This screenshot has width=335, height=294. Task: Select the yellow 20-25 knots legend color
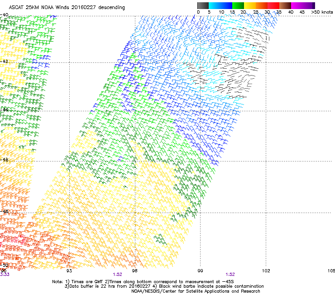pos(250,5)
